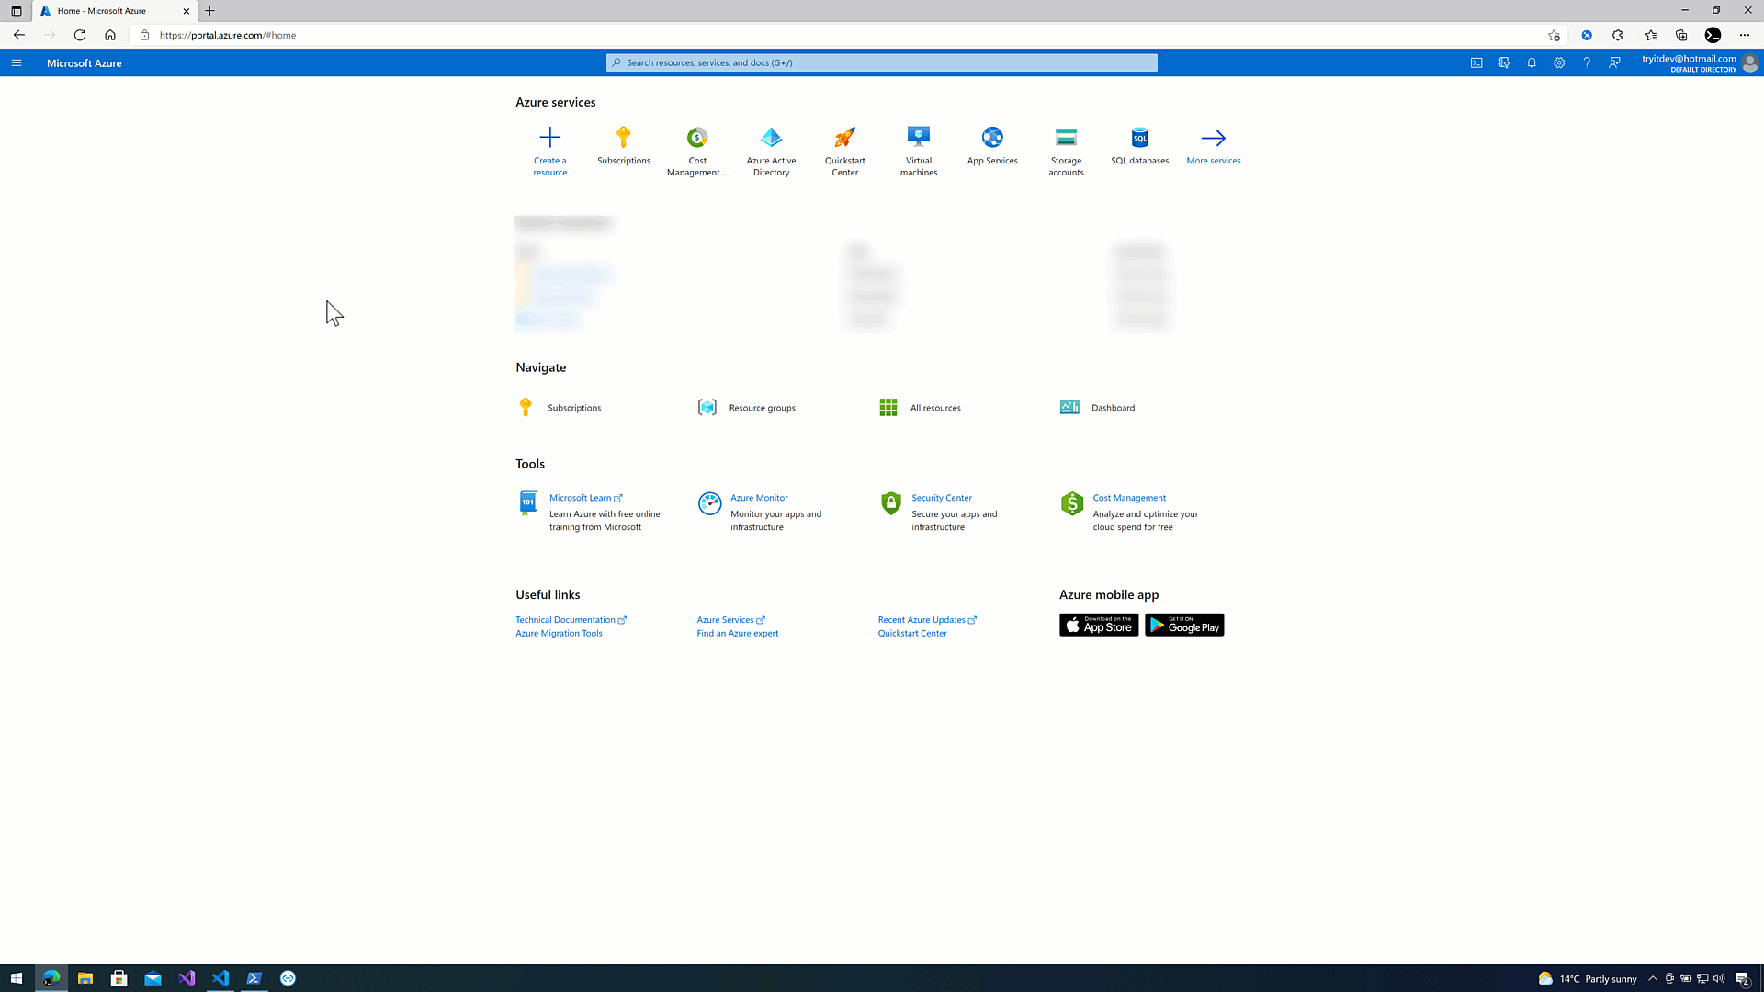Open Virtual machines service
The height and width of the screenshot is (992, 1764).
pos(918,138)
